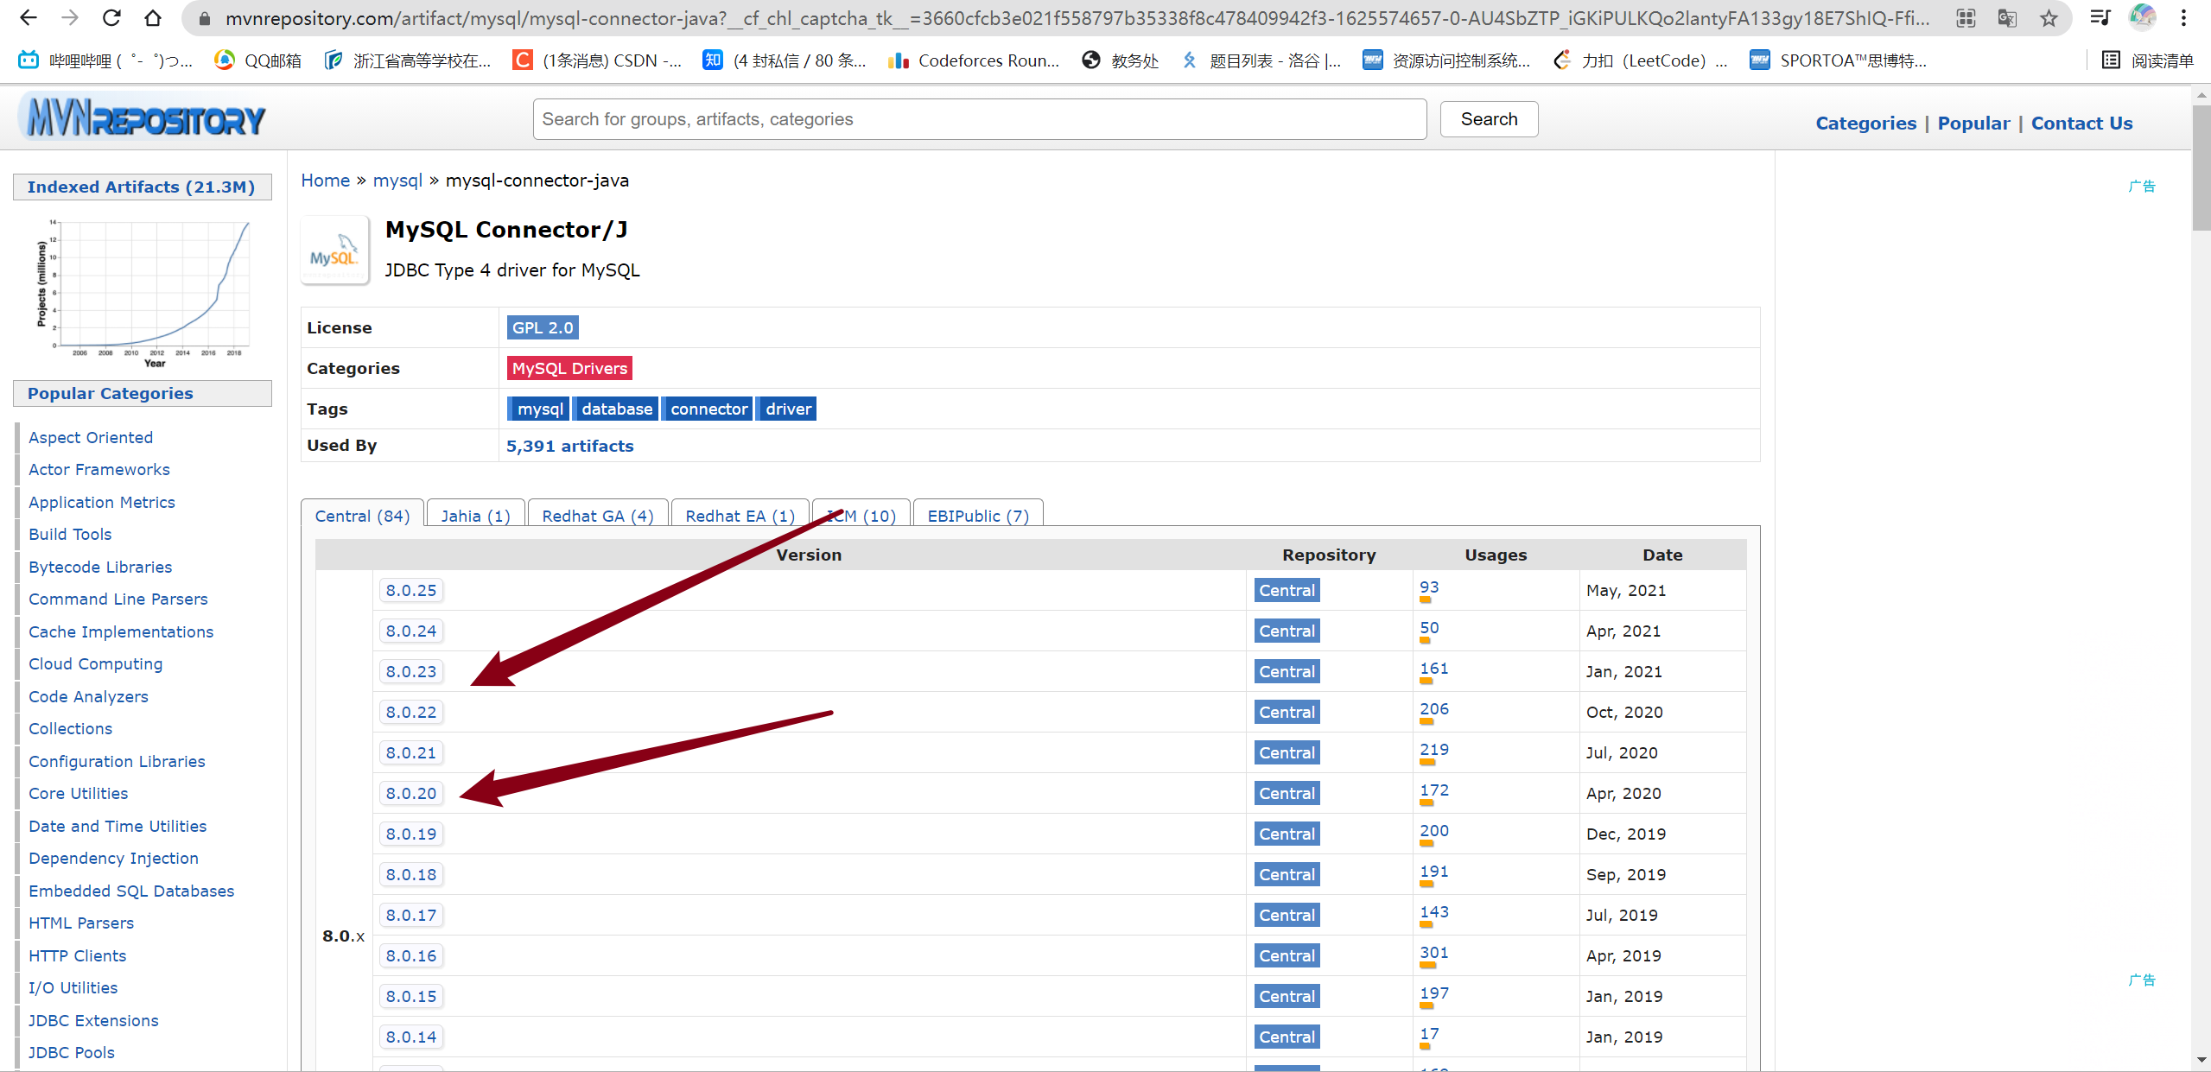Image resolution: width=2211 pixels, height=1072 pixels.
Task: Switch to the EBIPublic (7) tab
Action: (978, 515)
